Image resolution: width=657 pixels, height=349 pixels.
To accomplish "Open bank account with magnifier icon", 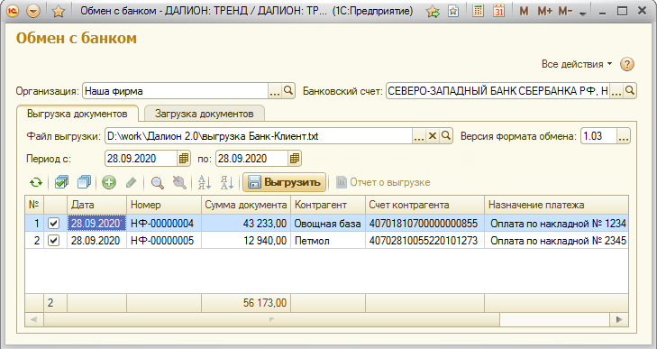I will pyautogui.click(x=630, y=90).
